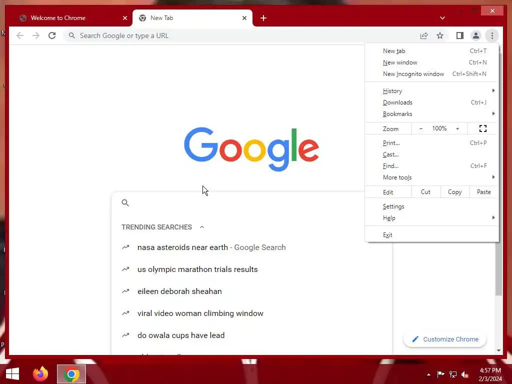
Task: Open Settings from the Chrome menu
Action: (x=431, y=206)
